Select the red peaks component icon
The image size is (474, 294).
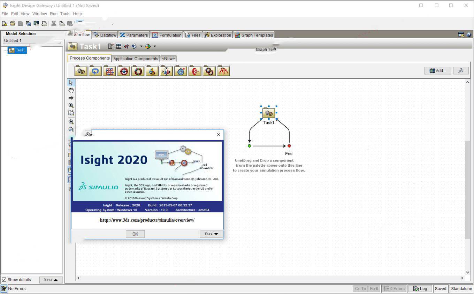pyautogui.click(x=224, y=71)
